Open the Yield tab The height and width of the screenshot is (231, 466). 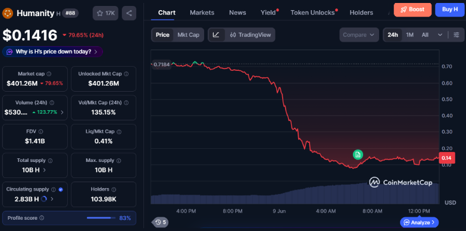click(268, 13)
